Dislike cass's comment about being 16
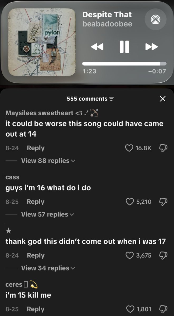 point(162,202)
